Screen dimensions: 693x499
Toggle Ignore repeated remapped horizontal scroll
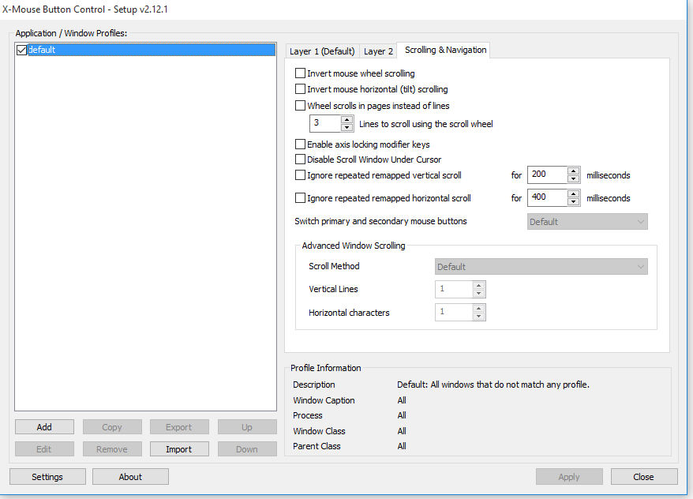click(300, 198)
